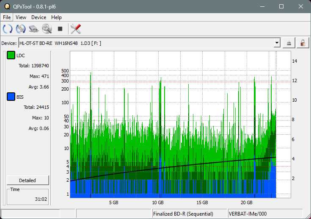This screenshot has width=311, height=219.
Task: Click the 10 GB label on the graph axis
Action: [x=158, y=202]
